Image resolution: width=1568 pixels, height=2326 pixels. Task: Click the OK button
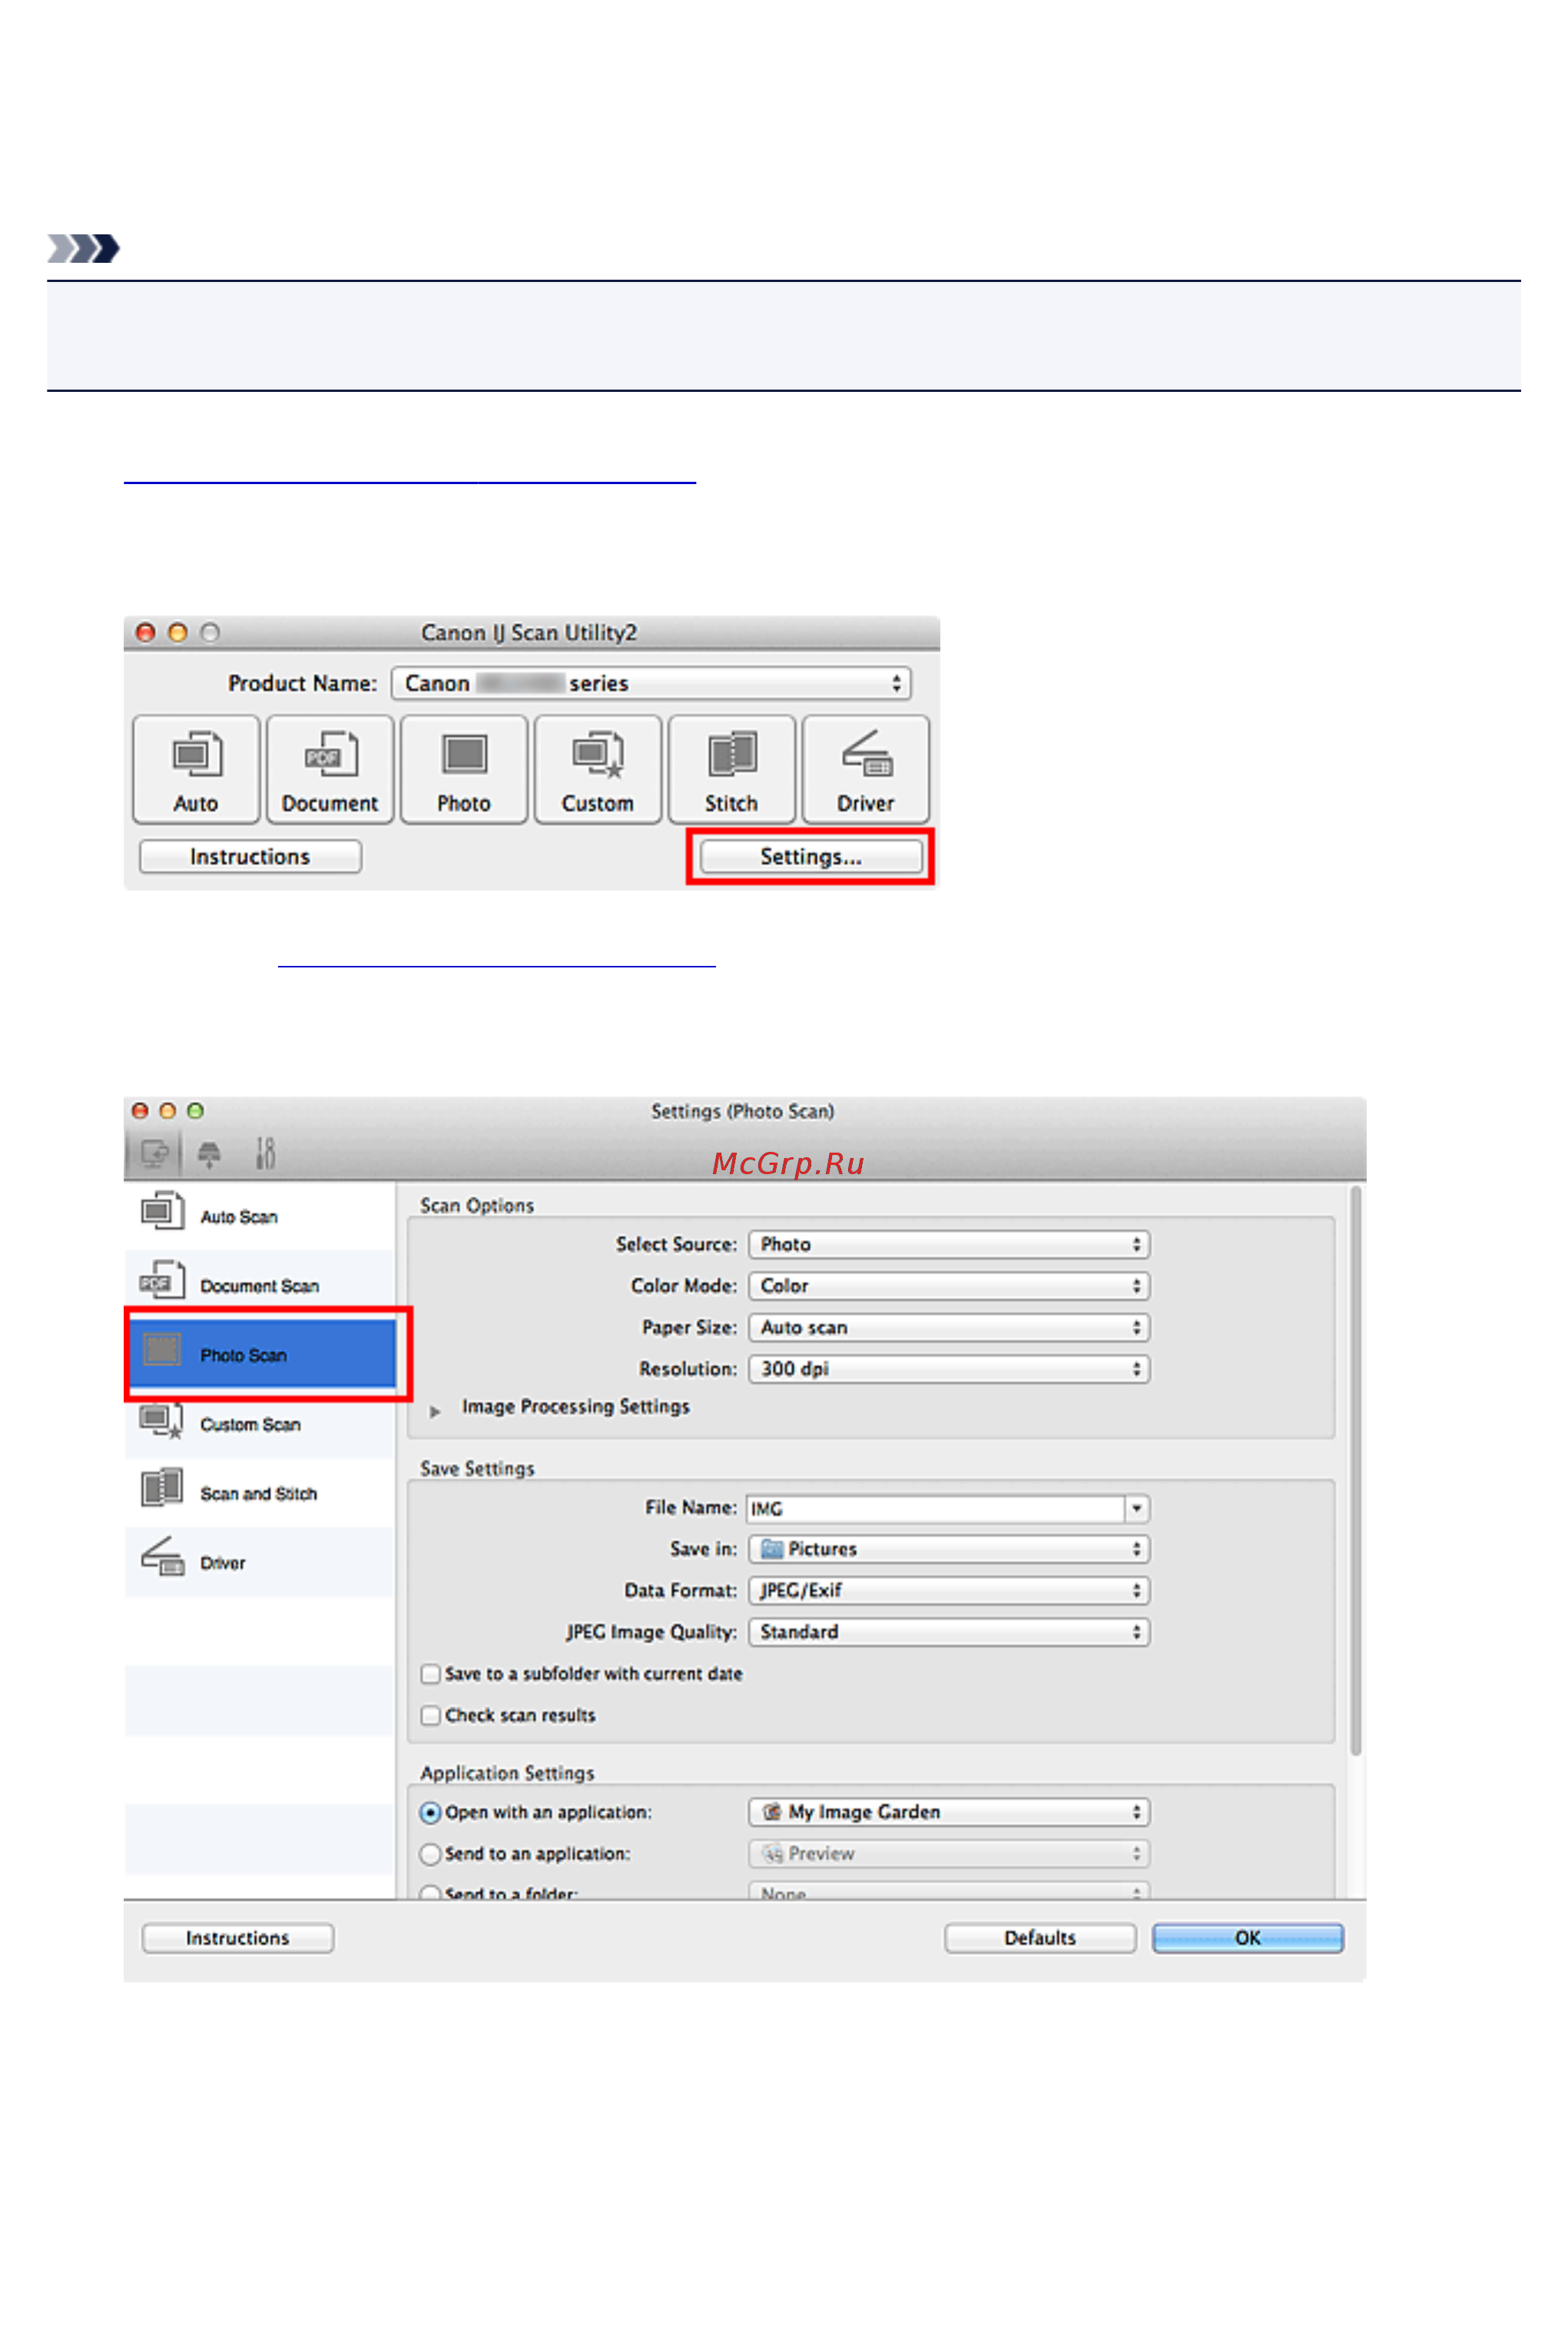tap(1247, 1937)
